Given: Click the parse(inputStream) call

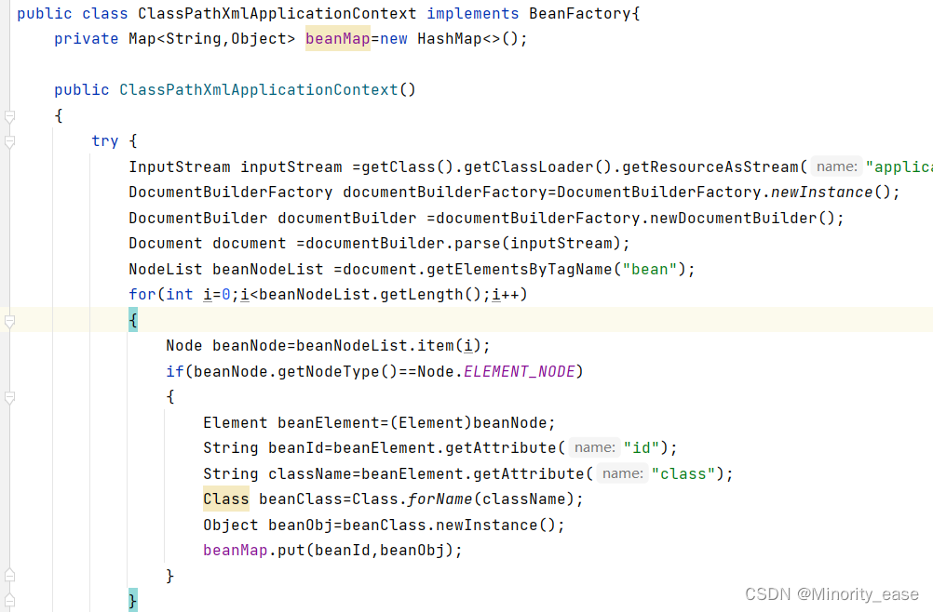Looking at the screenshot, I should [538, 244].
